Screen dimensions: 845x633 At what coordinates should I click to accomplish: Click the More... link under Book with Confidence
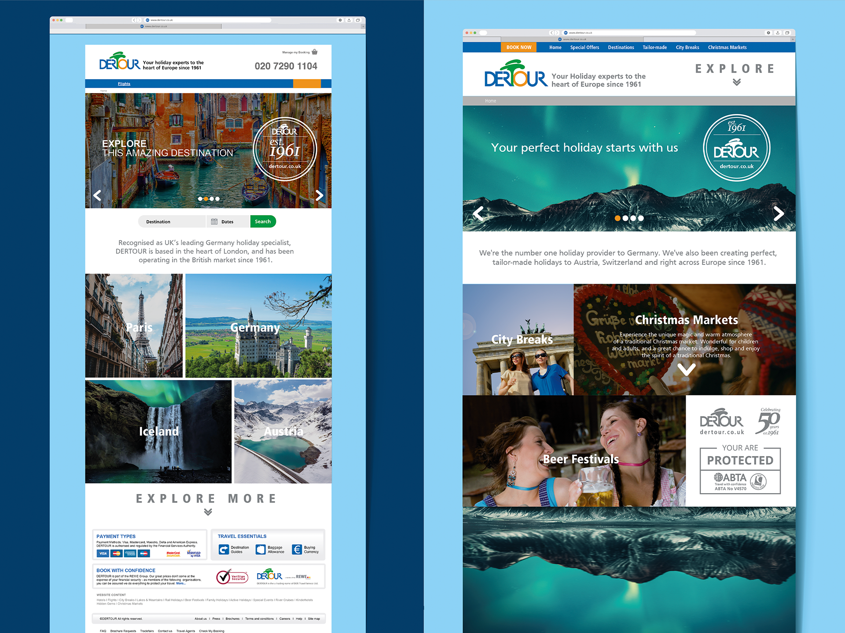click(x=181, y=584)
